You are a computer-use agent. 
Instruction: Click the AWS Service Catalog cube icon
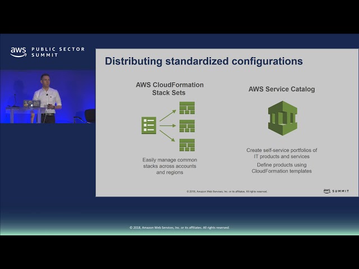point(283,118)
